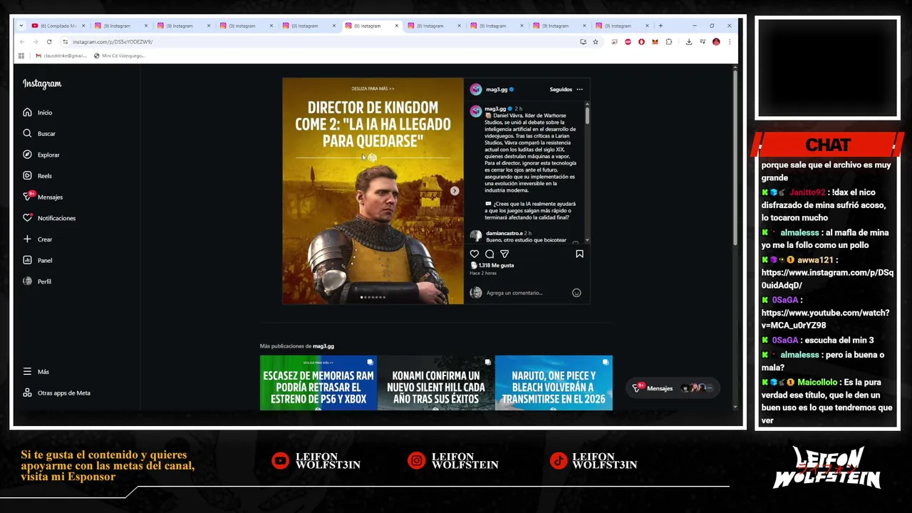The width and height of the screenshot is (912, 513).
Task: Click Maicollolo username in chat
Action: [819, 383]
